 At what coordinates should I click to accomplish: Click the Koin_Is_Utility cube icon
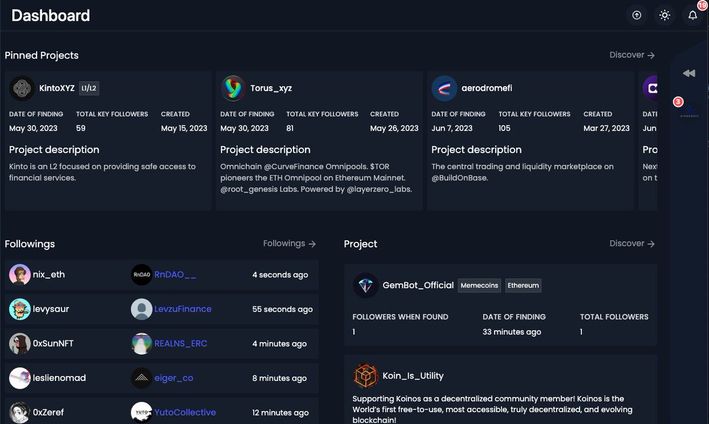pyautogui.click(x=365, y=376)
